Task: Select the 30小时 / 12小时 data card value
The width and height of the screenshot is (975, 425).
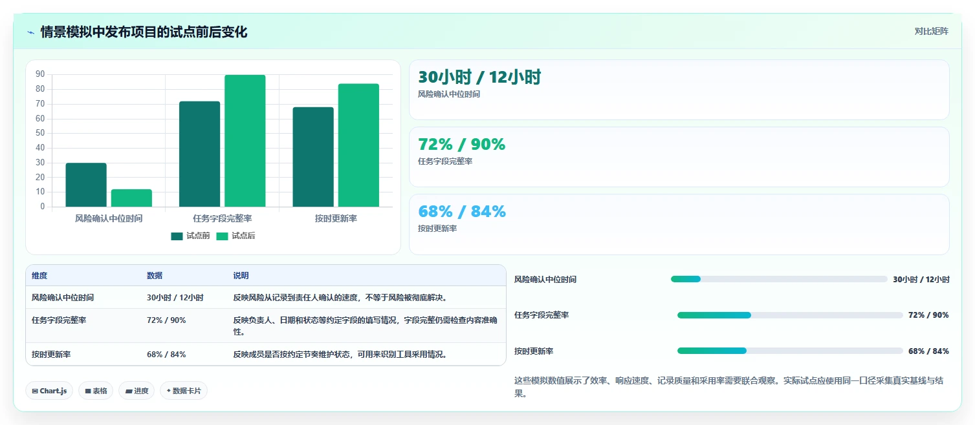Action: [x=479, y=78]
